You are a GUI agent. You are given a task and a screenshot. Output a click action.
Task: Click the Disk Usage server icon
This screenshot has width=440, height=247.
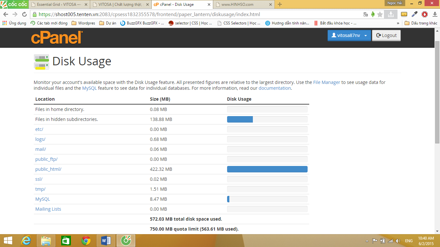(x=42, y=62)
